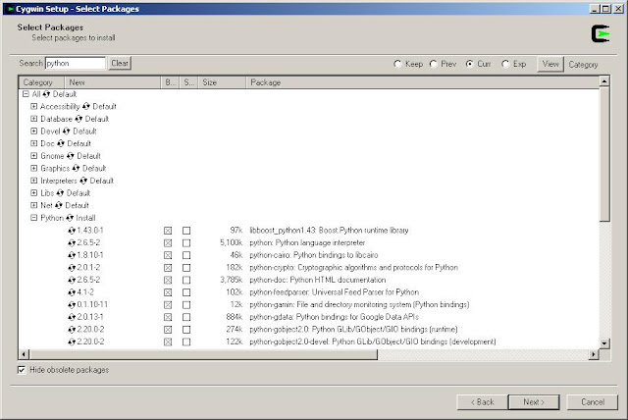Click the New column header
628x420 pixels.
[113, 82]
